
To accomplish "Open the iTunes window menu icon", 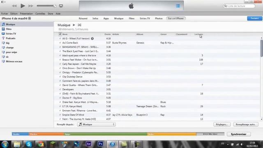I will (x=3, y=2).
